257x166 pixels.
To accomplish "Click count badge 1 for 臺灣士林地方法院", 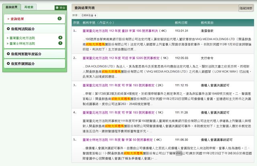I will 60,43.
